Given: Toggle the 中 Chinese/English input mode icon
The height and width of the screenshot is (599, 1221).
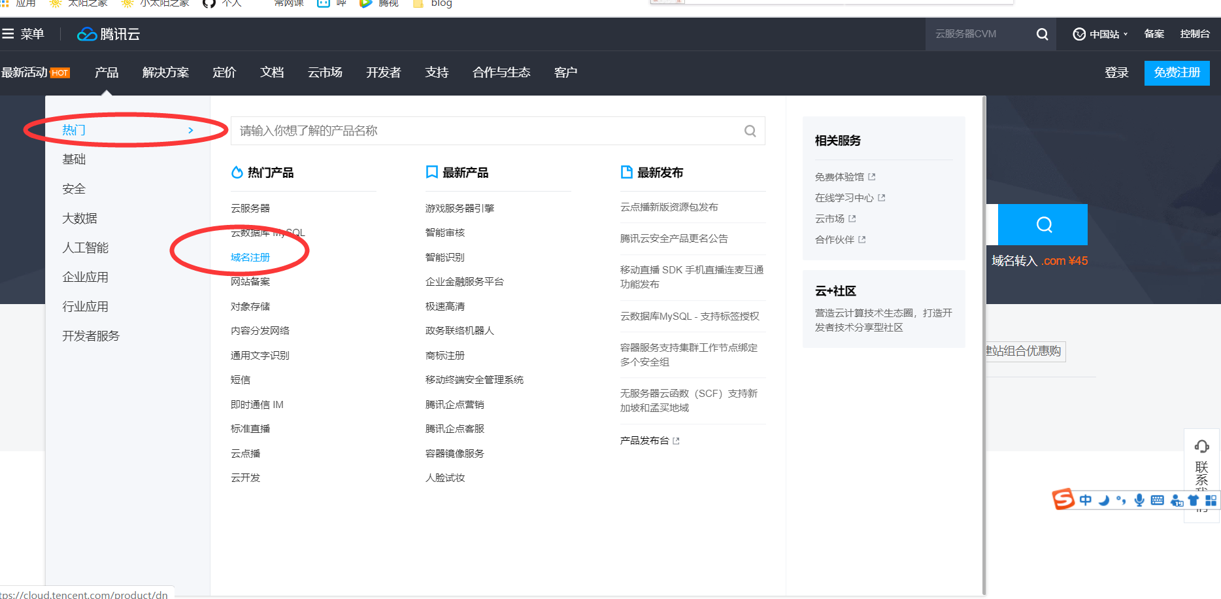Looking at the screenshot, I should click(x=1086, y=500).
